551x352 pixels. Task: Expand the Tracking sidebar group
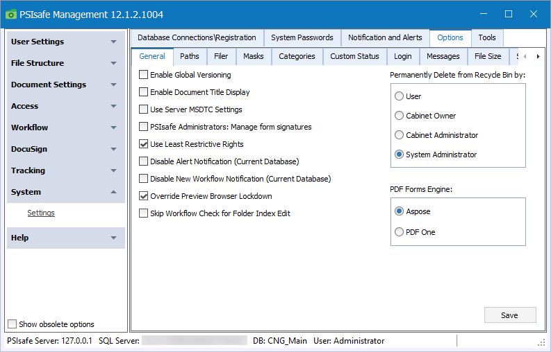[66, 170]
